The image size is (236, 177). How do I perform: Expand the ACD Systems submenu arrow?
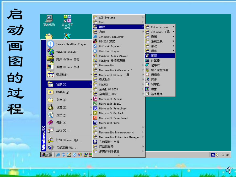tap(143, 17)
